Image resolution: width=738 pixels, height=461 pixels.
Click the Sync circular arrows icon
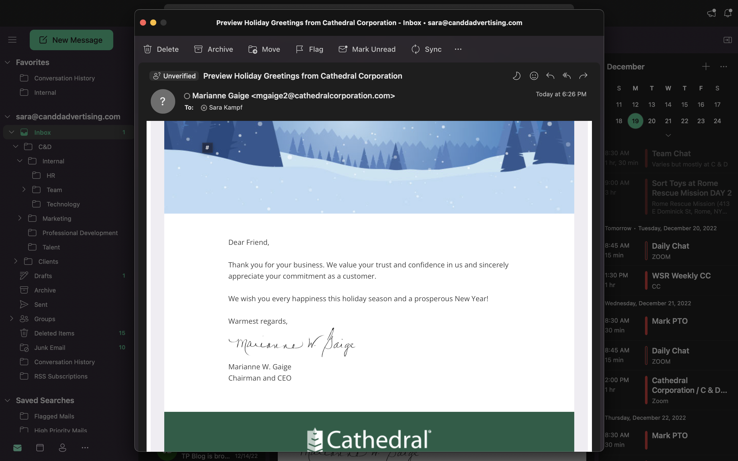point(415,49)
